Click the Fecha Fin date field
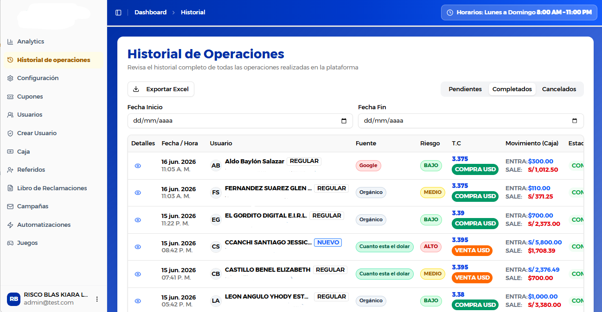This screenshot has width=602, height=312. pos(471,121)
